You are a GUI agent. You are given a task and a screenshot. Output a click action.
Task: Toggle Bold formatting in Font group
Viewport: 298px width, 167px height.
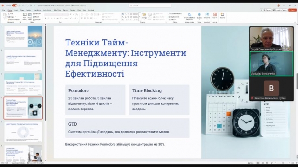(46, 19)
